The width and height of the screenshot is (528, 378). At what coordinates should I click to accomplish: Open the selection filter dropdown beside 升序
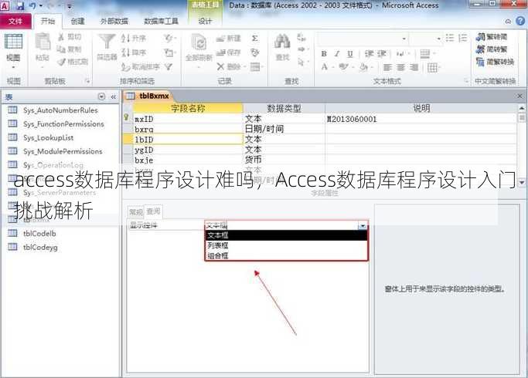coord(169,39)
